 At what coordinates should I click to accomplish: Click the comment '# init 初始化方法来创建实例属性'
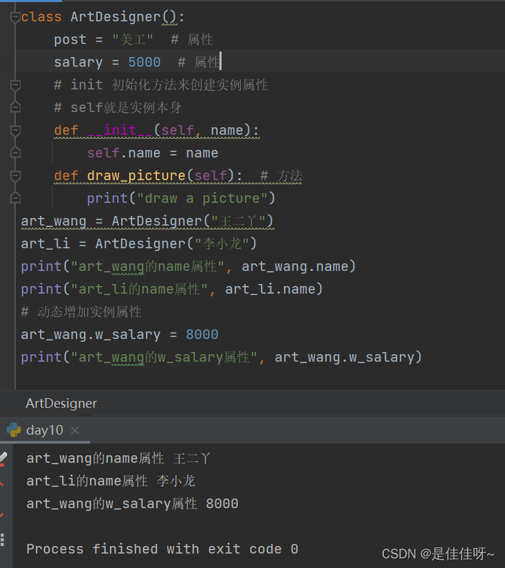(161, 85)
